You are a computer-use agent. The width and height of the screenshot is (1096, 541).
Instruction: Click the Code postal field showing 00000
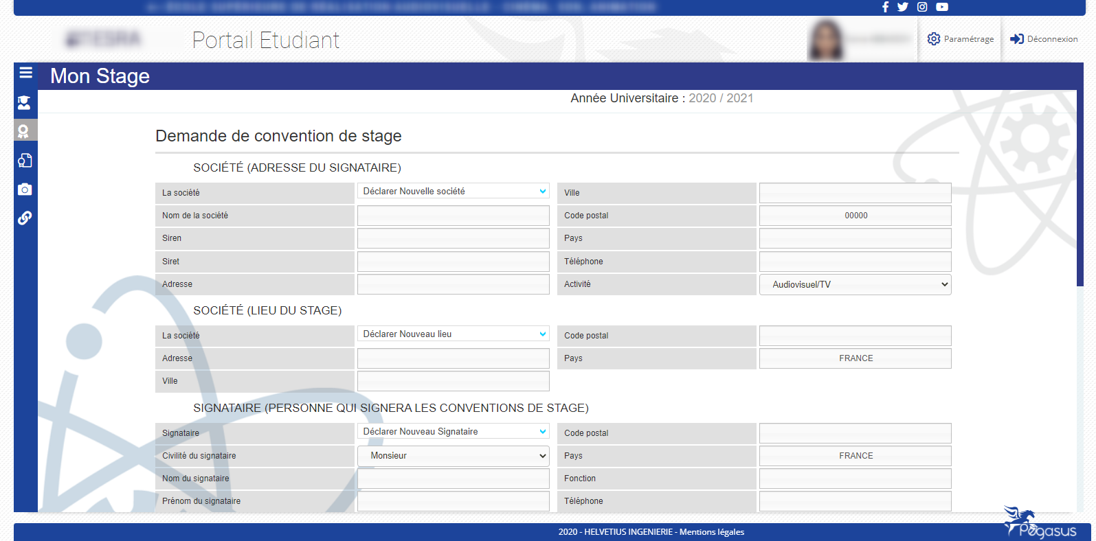click(x=855, y=216)
